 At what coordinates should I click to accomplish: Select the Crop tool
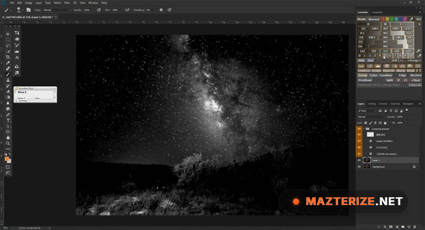(x=8, y=57)
